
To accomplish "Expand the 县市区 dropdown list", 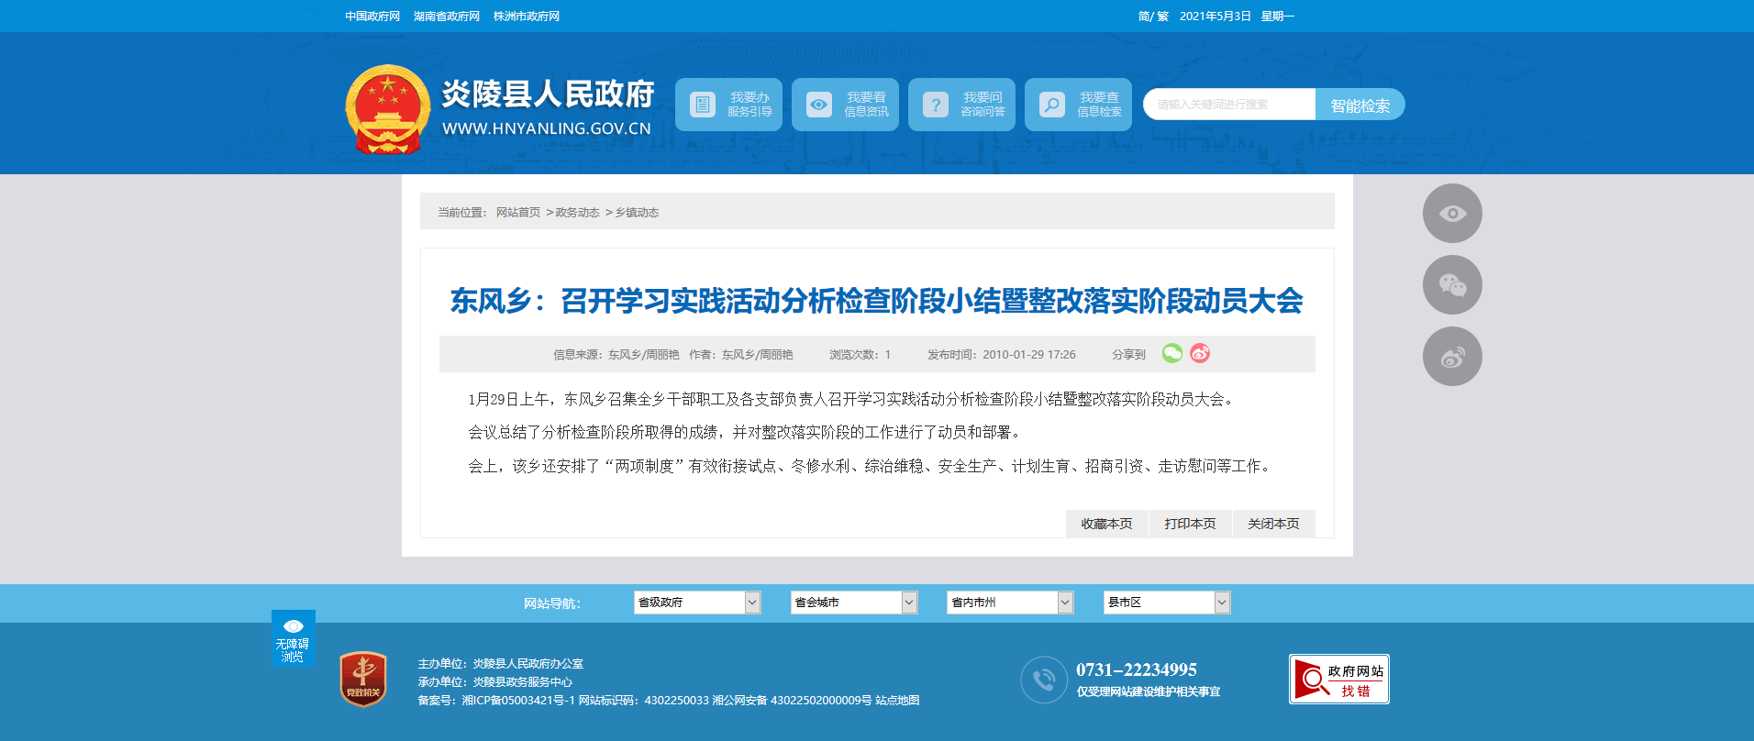I will (1166, 603).
